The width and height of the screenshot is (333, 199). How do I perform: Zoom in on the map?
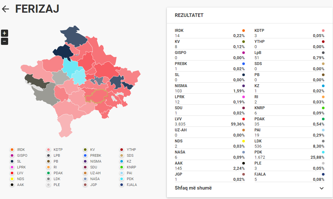tap(5, 33)
